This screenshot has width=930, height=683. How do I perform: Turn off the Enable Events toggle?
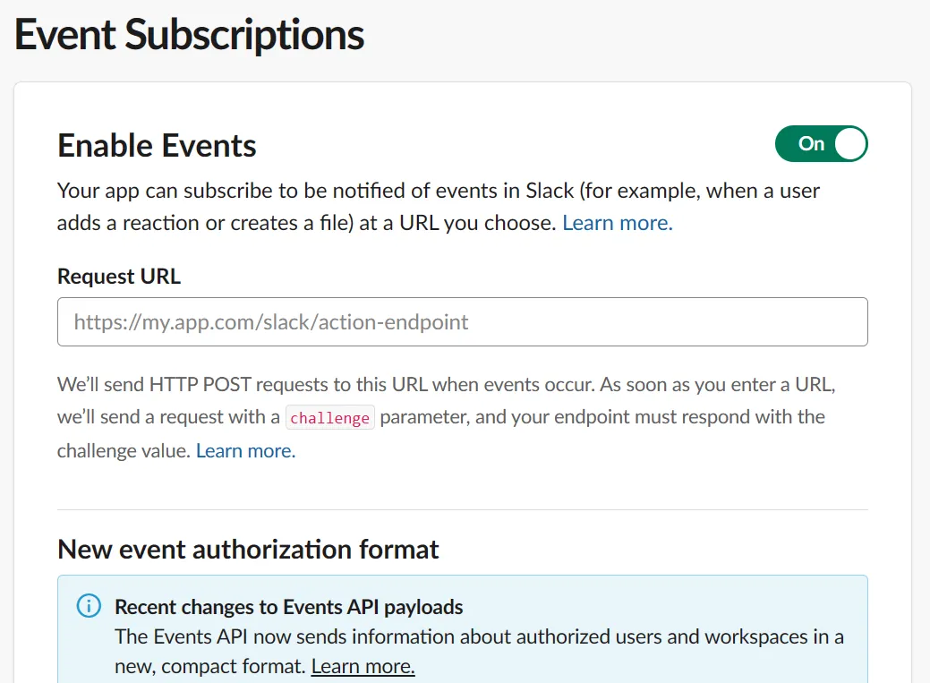pos(821,143)
